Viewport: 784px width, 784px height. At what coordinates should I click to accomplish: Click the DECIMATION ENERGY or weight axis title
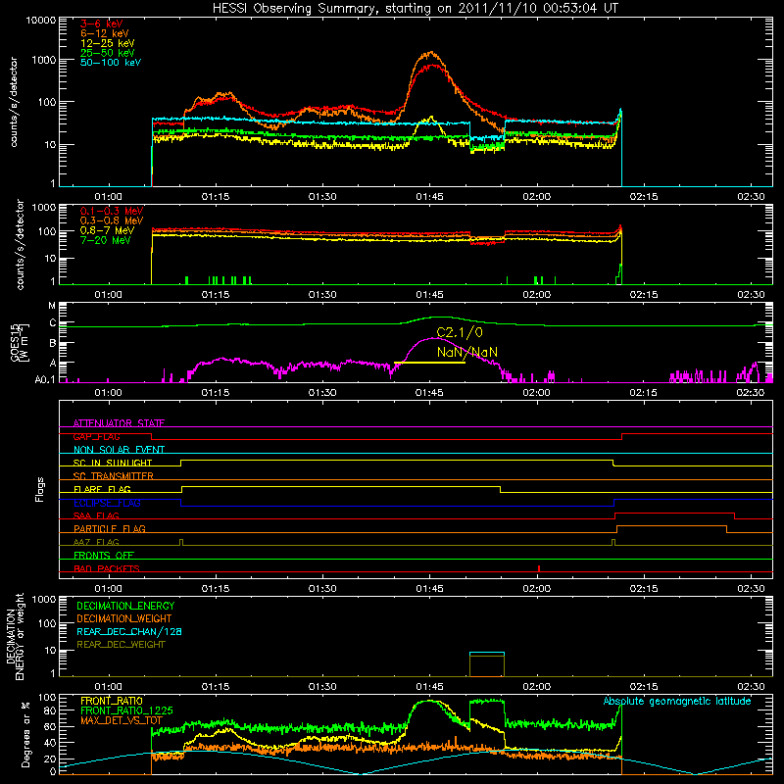[14, 636]
